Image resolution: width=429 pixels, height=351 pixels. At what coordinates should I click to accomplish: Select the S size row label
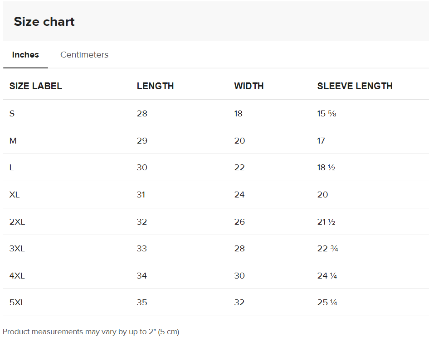click(x=12, y=114)
